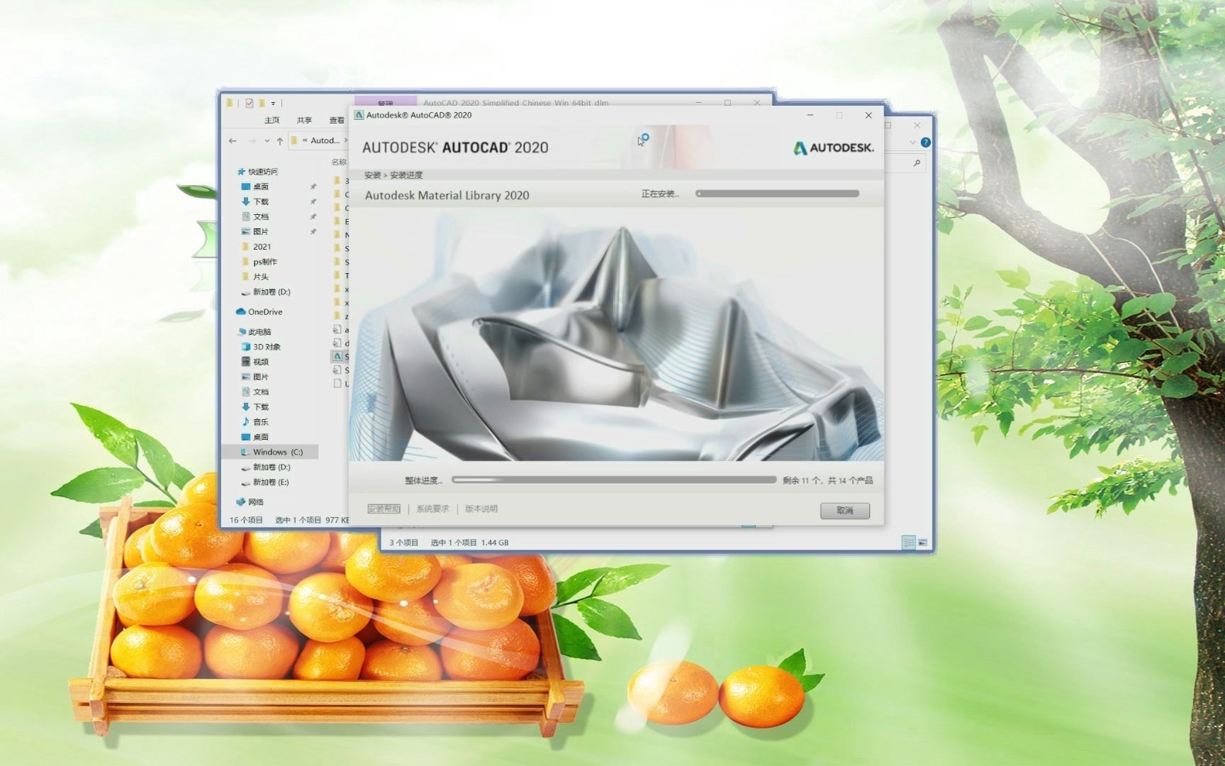The image size is (1225, 766).
Task: Click '16 个项目' status bar text
Action: (x=246, y=520)
